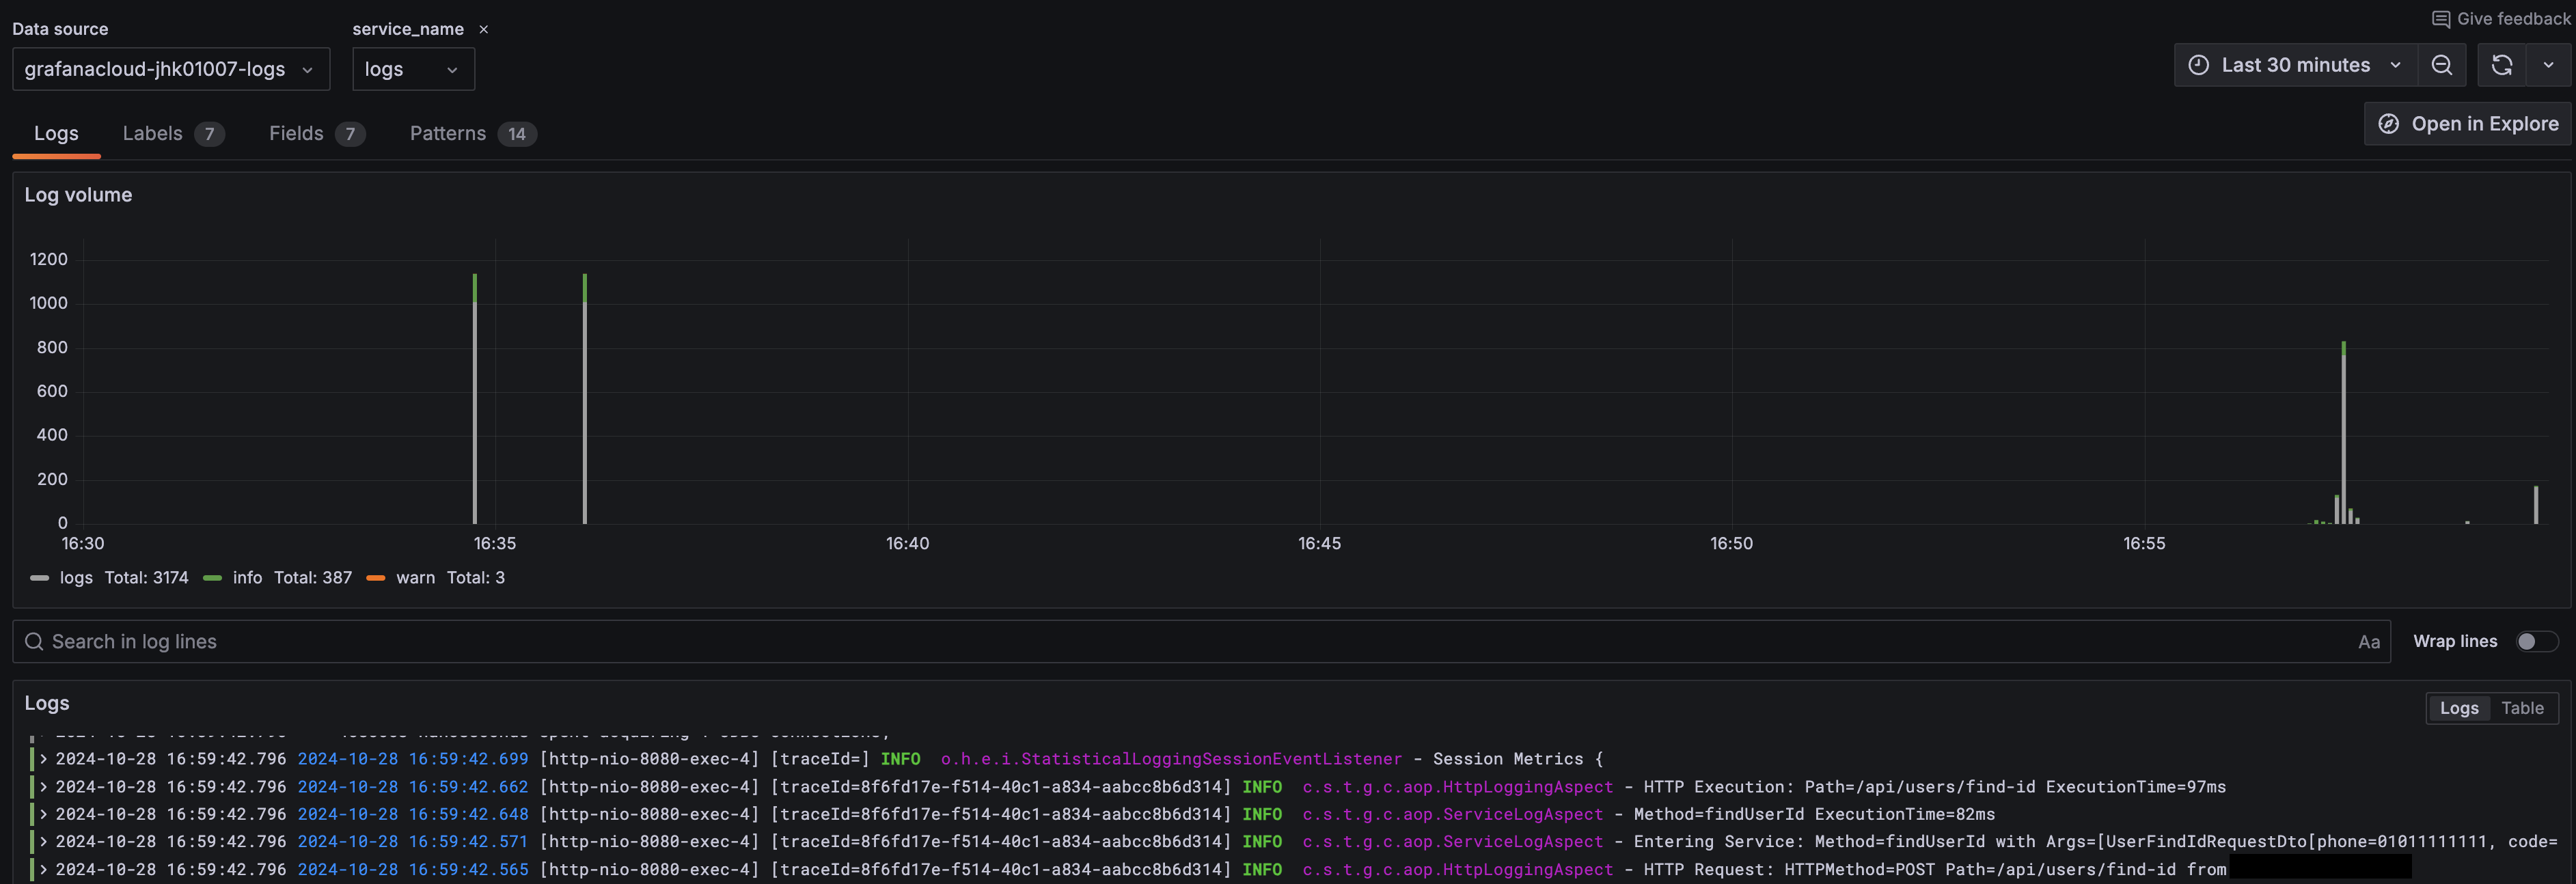Click the refresh dashboard icon
This screenshot has height=884, width=2576.
coord(2501,65)
